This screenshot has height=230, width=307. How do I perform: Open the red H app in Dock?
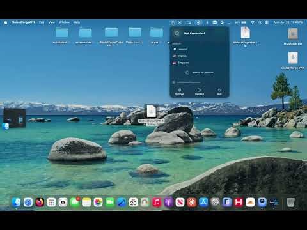239,203
